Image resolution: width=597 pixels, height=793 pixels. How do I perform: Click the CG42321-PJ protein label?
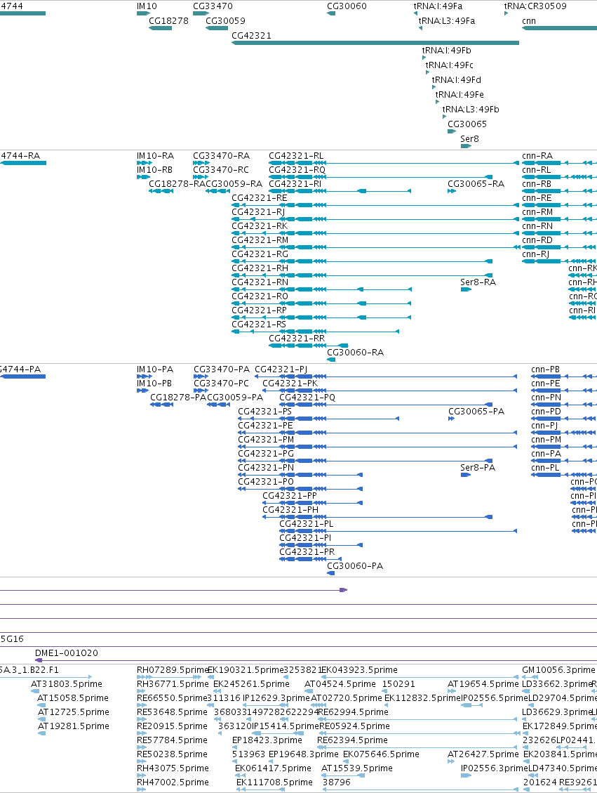(281, 369)
